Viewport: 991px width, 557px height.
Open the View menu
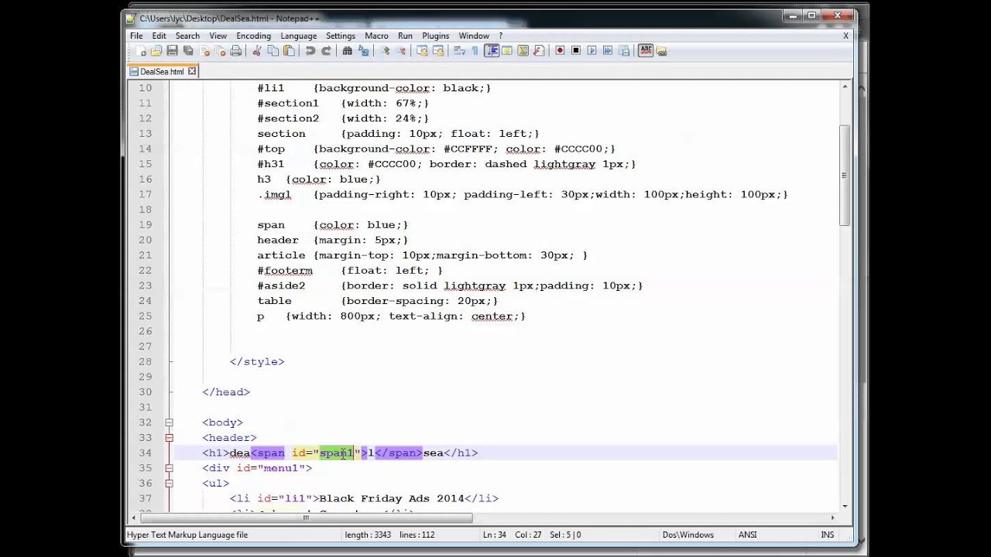pos(218,36)
